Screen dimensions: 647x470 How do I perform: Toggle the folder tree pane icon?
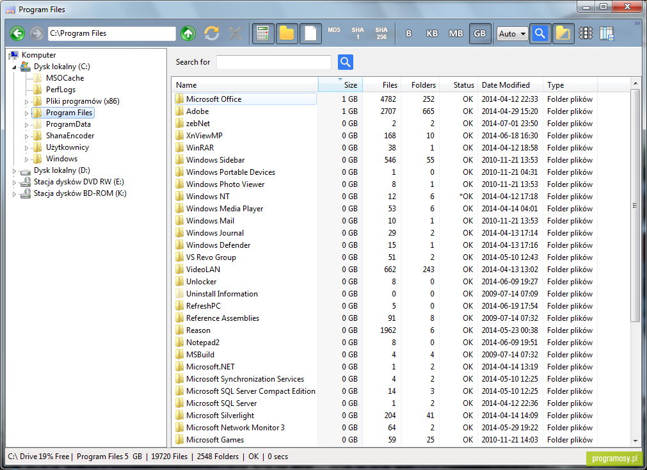tap(563, 33)
